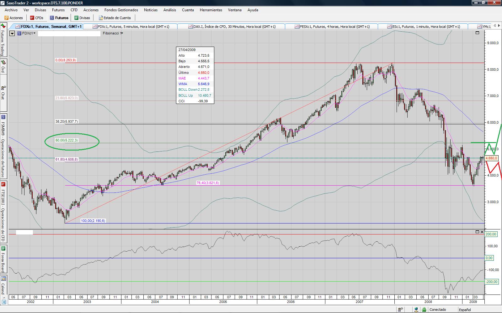Open the Forex Board side panel
The height and width of the screenshot is (313, 502).
3,260
